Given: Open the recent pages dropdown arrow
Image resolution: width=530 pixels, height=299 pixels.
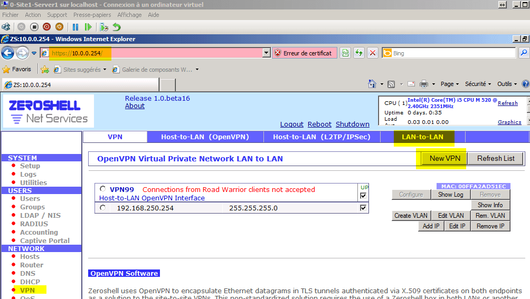Looking at the screenshot, I should tap(34, 53).
